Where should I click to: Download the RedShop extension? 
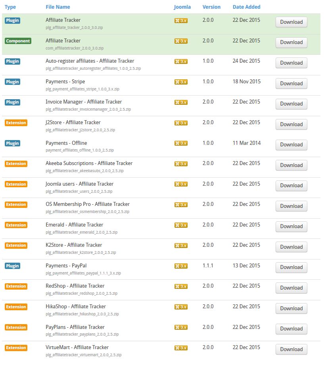pos(291,288)
